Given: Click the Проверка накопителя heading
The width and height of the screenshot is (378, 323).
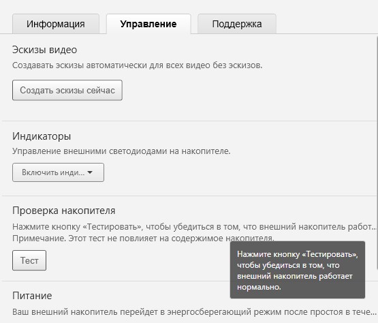Looking at the screenshot, I should tap(63, 211).
